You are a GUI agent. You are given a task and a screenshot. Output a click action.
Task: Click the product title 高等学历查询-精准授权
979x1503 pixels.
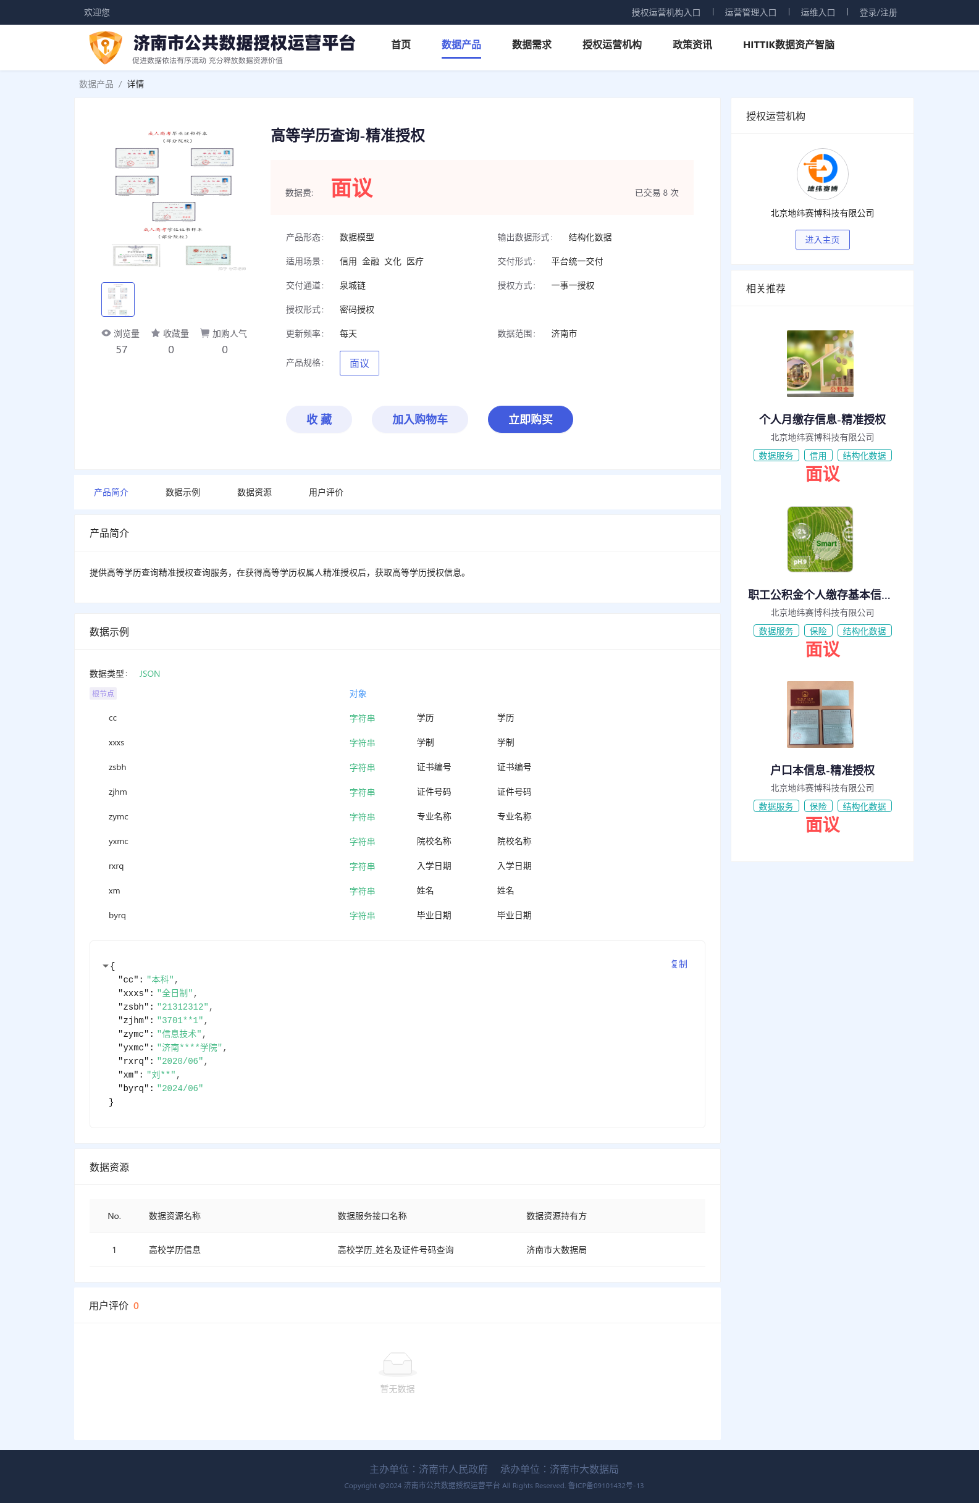coord(347,135)
